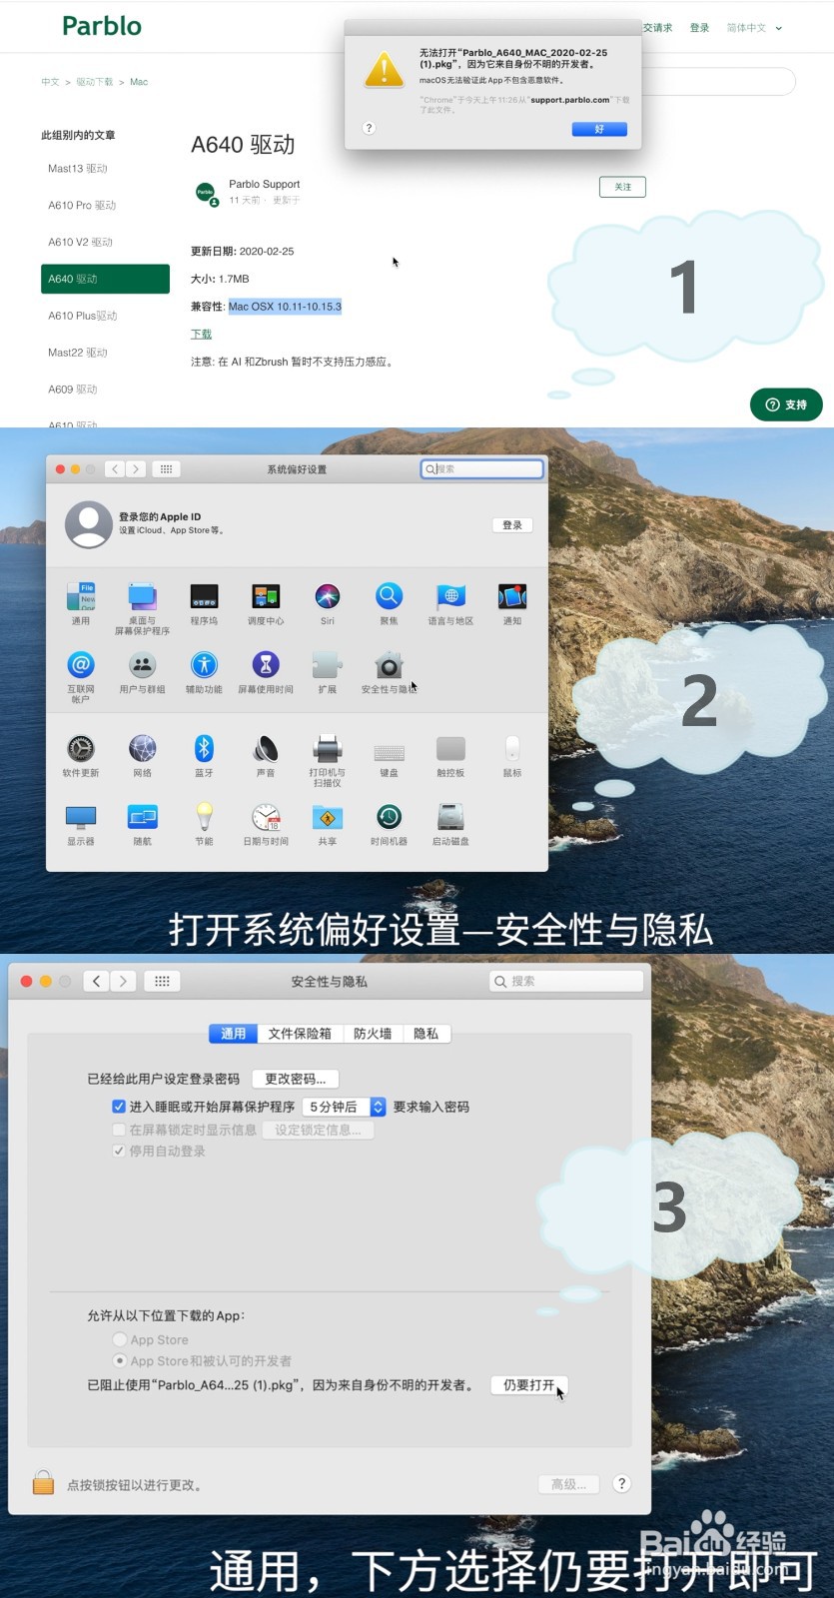Switch to 文件保险箱 tab
Screen dimensions: 834x1598
click(300, 1034)
